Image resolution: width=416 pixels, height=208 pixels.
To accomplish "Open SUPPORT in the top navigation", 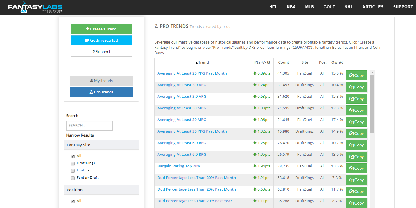I will (403, 7).
